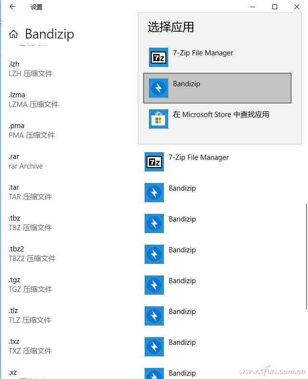Change the .txz default app, Bandizip label
Viewport: 308px width, 379px height.
[182, 342]
